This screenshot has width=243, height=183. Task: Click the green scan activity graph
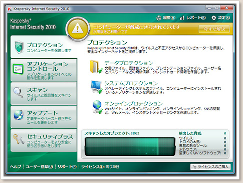point(130,147)
